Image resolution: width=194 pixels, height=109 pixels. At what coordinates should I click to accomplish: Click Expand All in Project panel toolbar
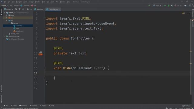click(x=19, y=9)
